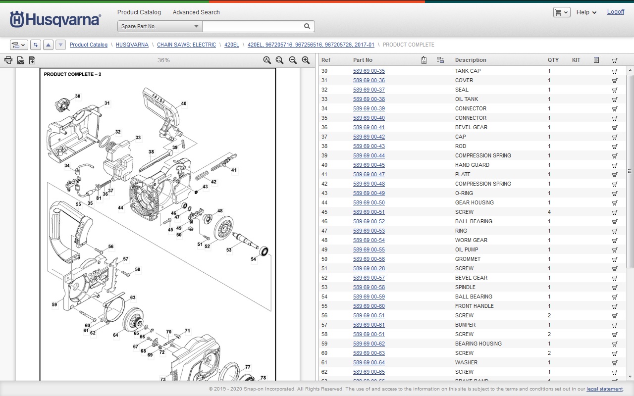Open part number 589 69 00-50
Viewport: 634px width, 396px height.
click(369, 203)
